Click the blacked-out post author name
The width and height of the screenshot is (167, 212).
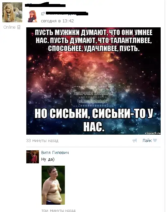[x=45, y=5]
